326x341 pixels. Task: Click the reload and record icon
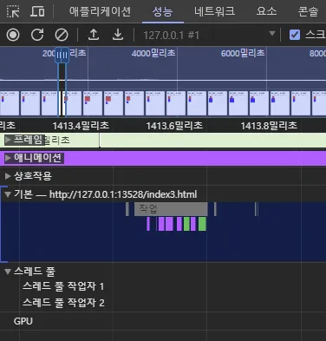coord(37,35)
